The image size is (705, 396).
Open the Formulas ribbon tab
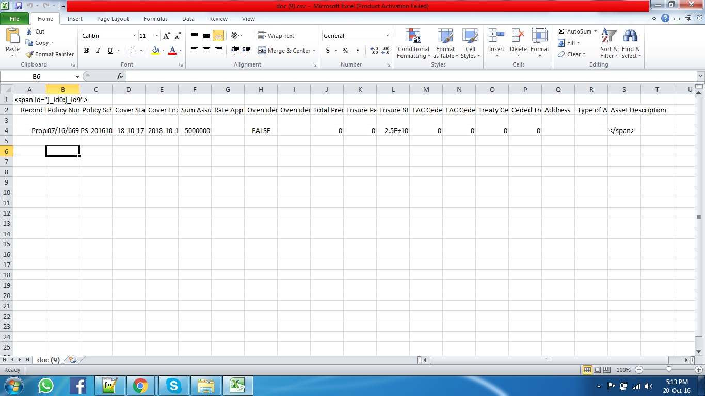point(155,19)
